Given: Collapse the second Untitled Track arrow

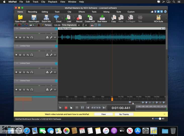Looking at the screenshot, I should click(x=17, y=46).
